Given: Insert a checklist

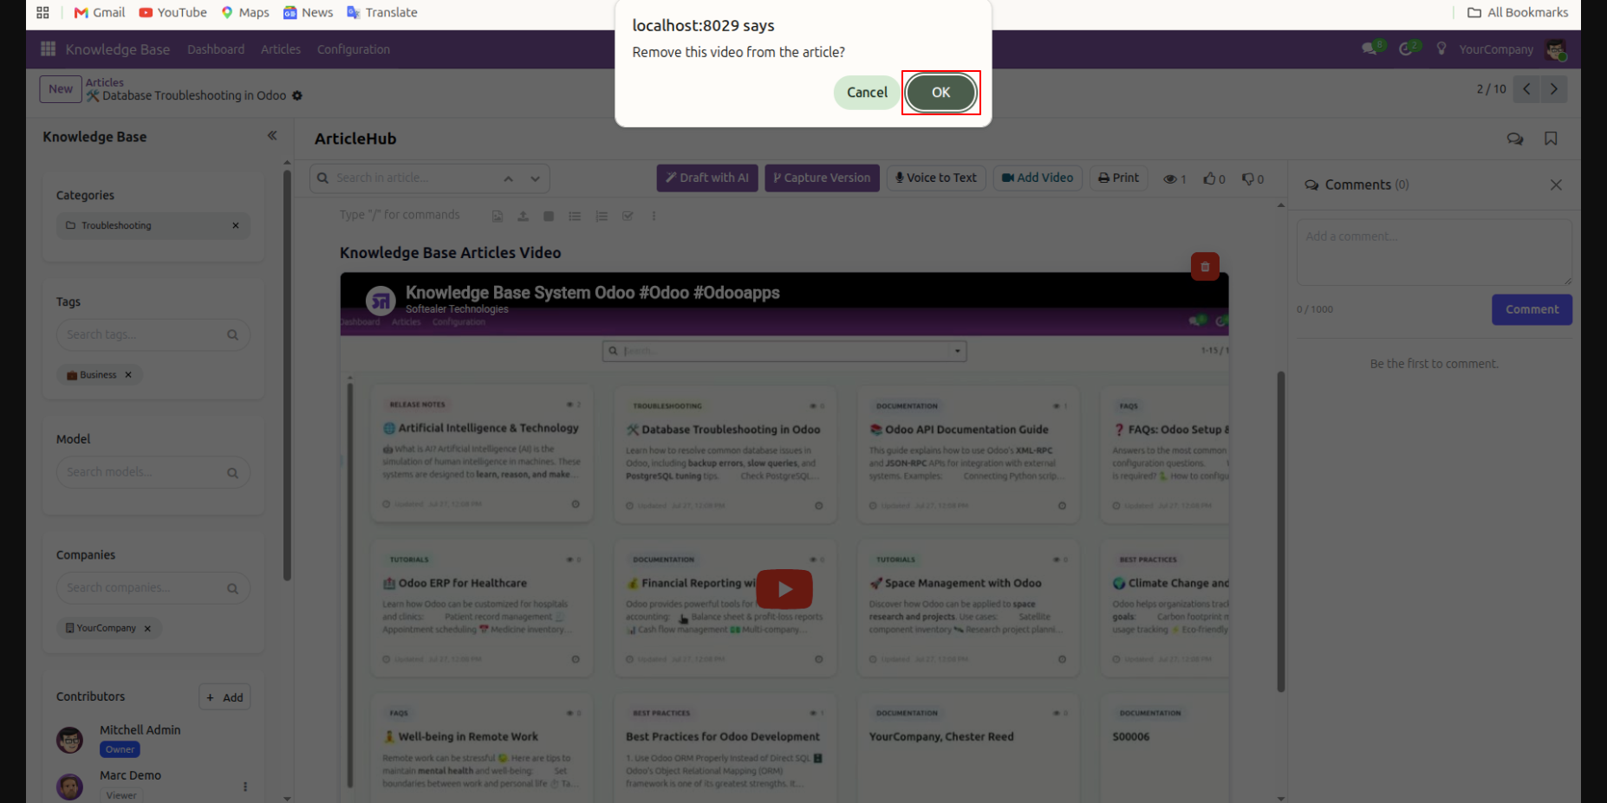Looking at the screenshot, I should tap(628, 216).
